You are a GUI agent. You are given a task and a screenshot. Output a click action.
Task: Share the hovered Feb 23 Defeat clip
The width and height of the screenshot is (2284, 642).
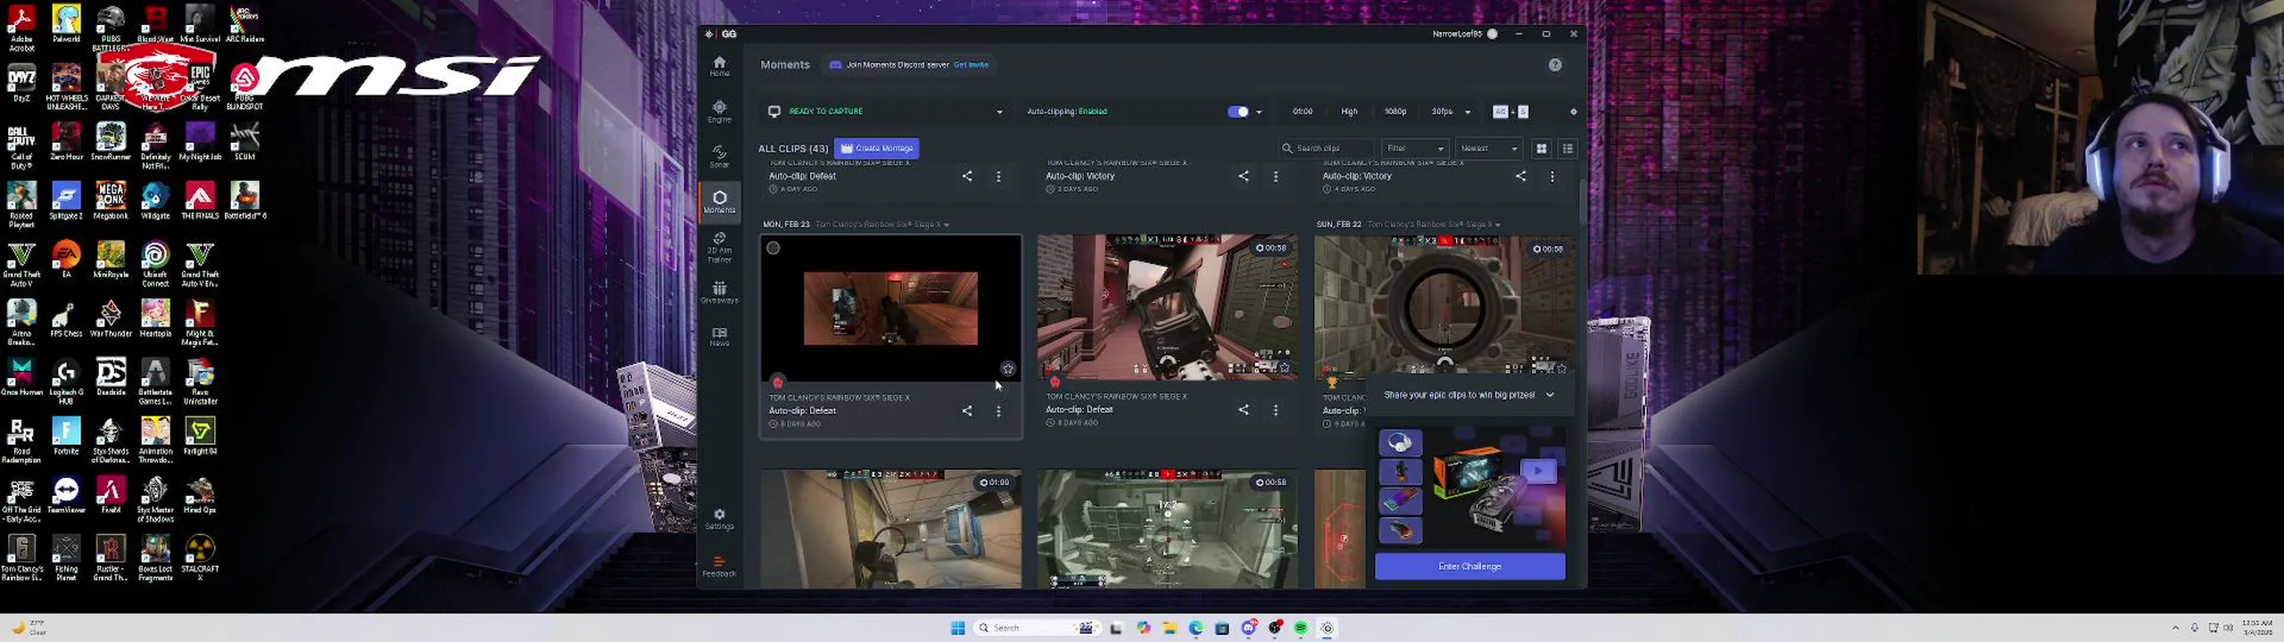967,410
